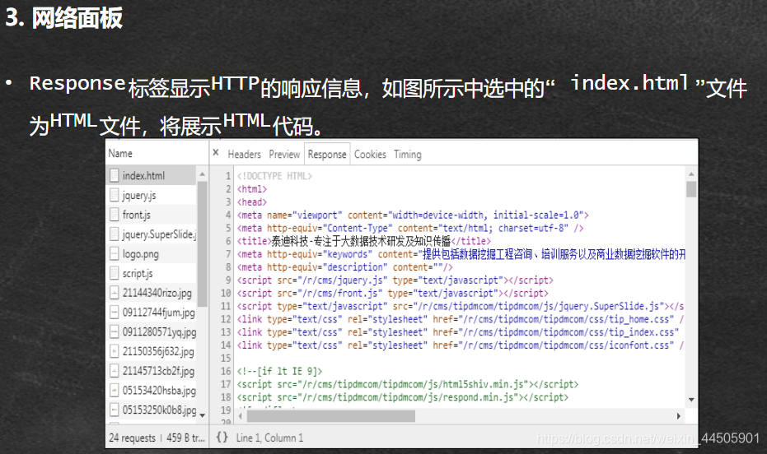This screenshot has height=454, width=767.
Task: Click the image icon beside 21145713cb2f.jpg
Action: pyautogui.click(x=114, y=371)
